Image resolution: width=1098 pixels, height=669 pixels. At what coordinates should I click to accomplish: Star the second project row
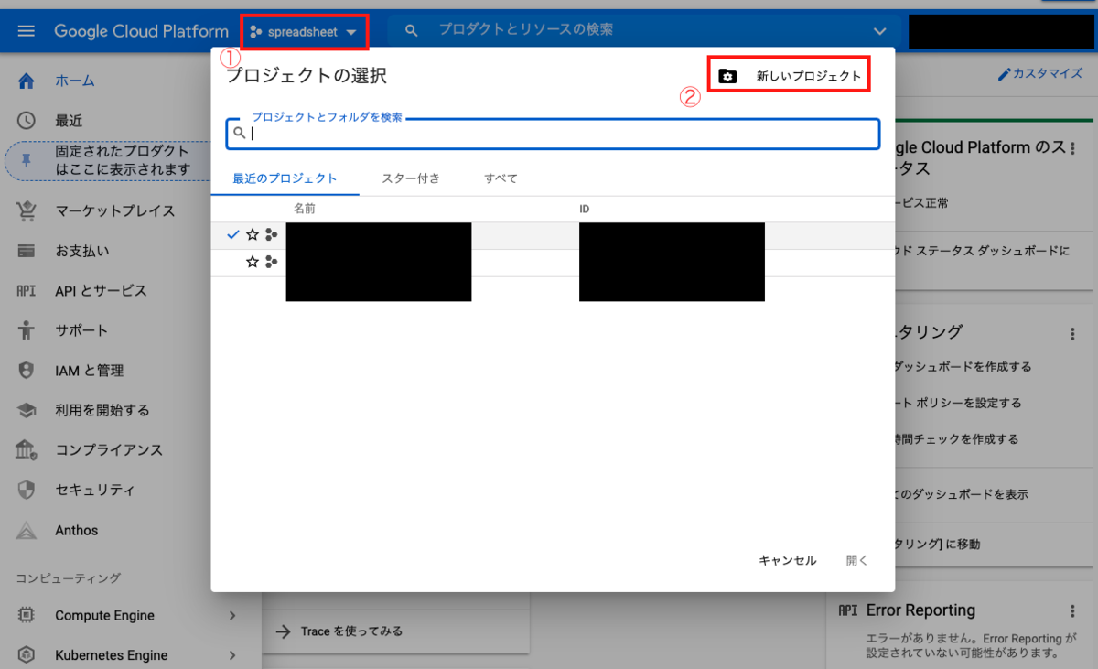click(x=253, y=263)
